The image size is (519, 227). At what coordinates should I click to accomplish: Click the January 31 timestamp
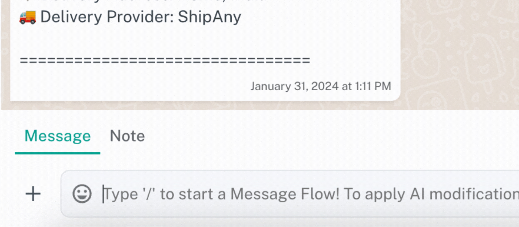[x=320, y=86]
